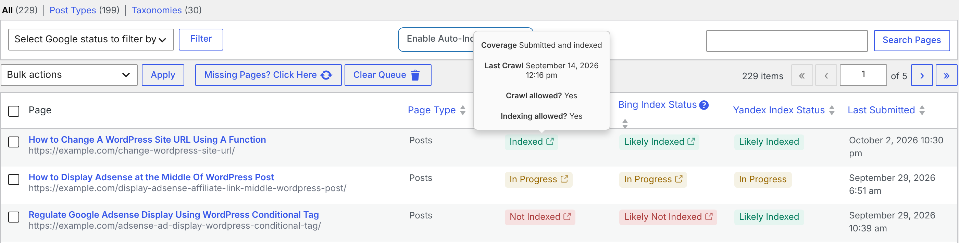Viewport: 959px width, 243px height.
Task: Check the Change WordPress Site URL row
Action: [14, 142]
